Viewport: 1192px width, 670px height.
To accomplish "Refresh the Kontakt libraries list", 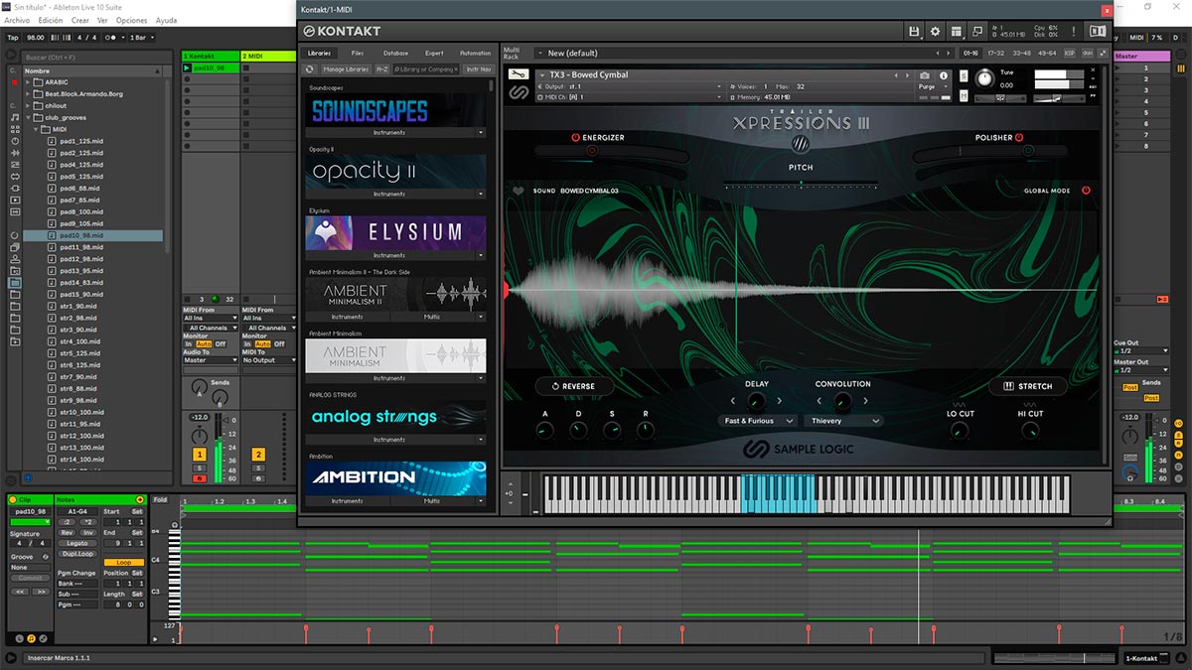I will coord(310,69).
